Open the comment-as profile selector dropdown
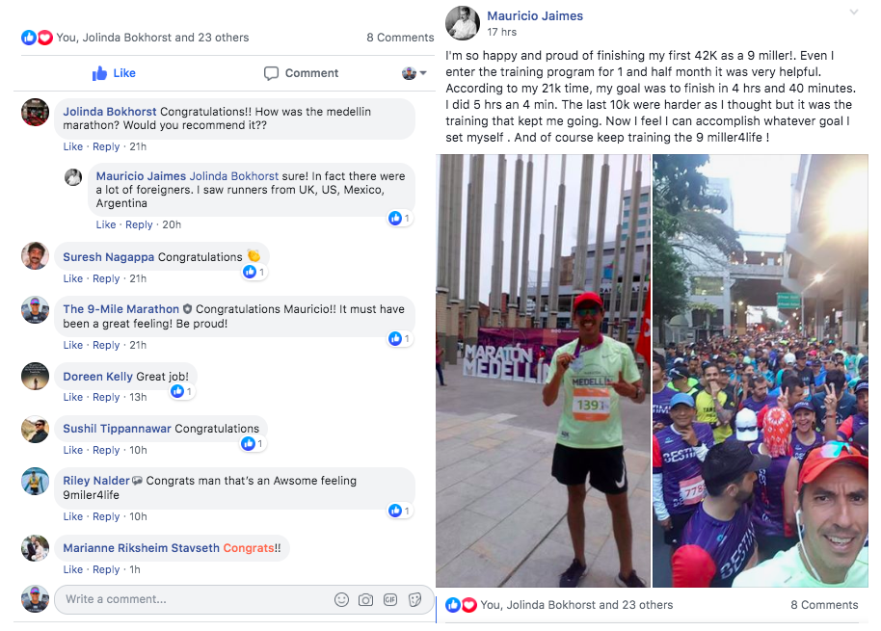Image resolution: width=881 pixels, height=631 pixels. [x=414, y=73]
